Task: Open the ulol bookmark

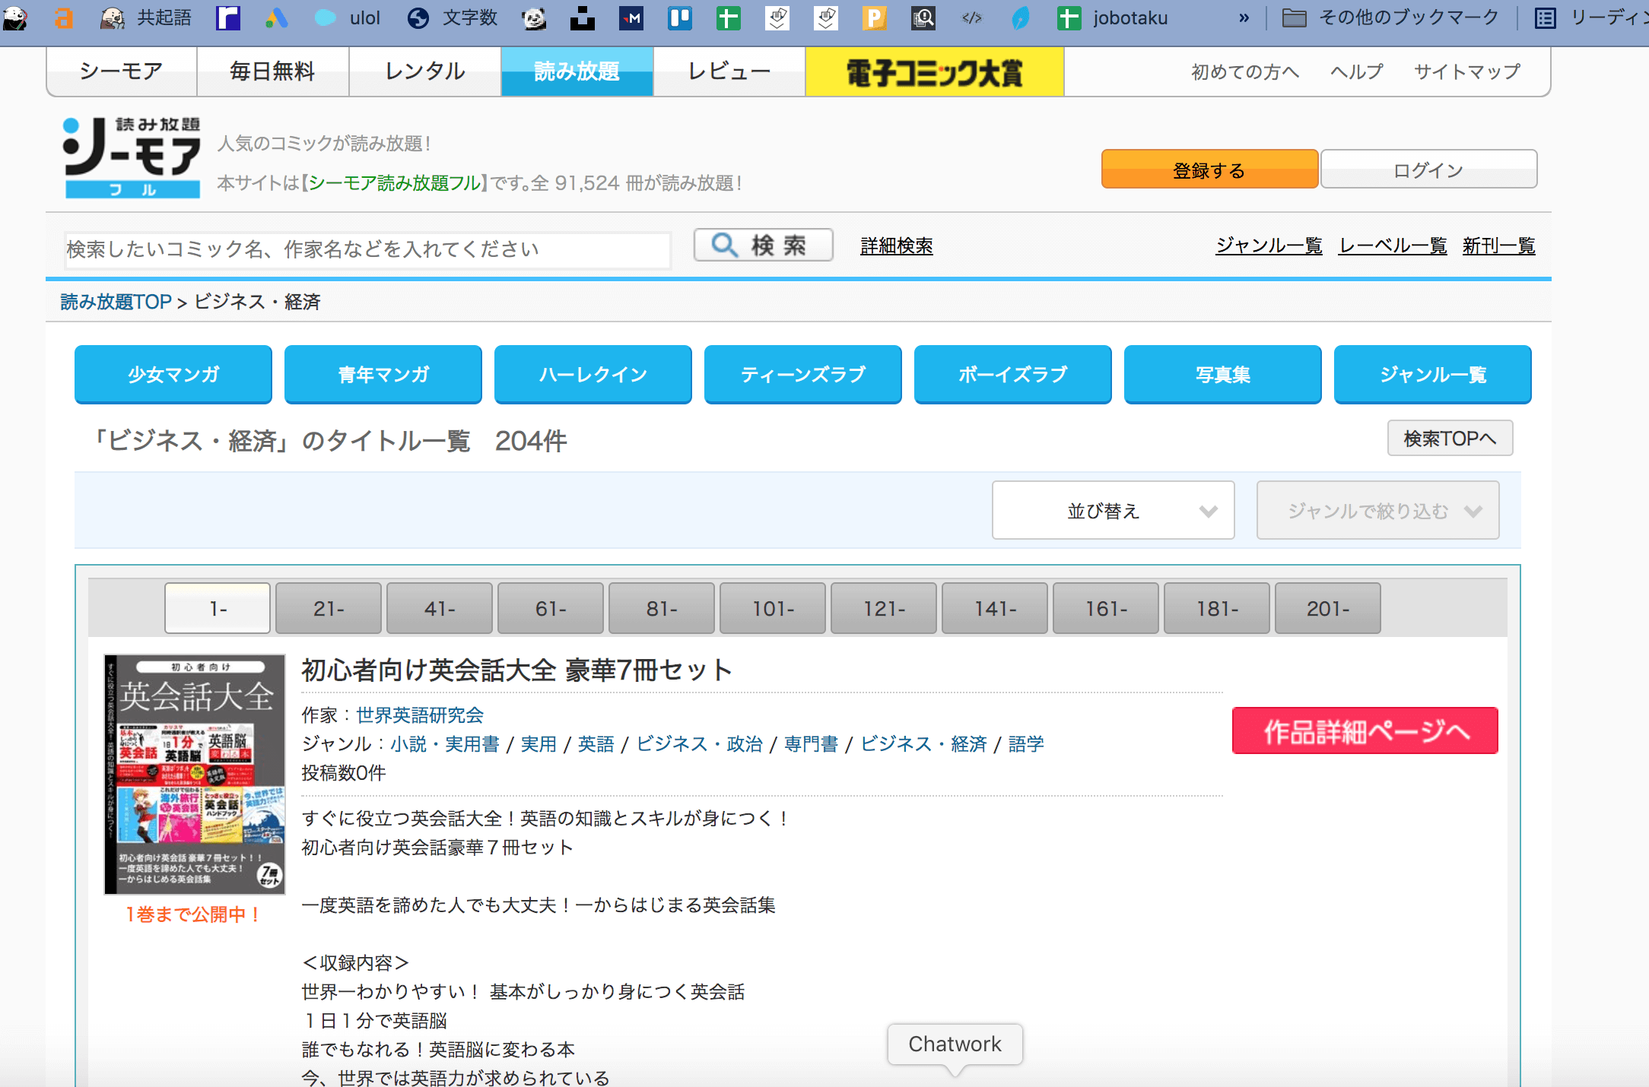Action: click(348, 17)
